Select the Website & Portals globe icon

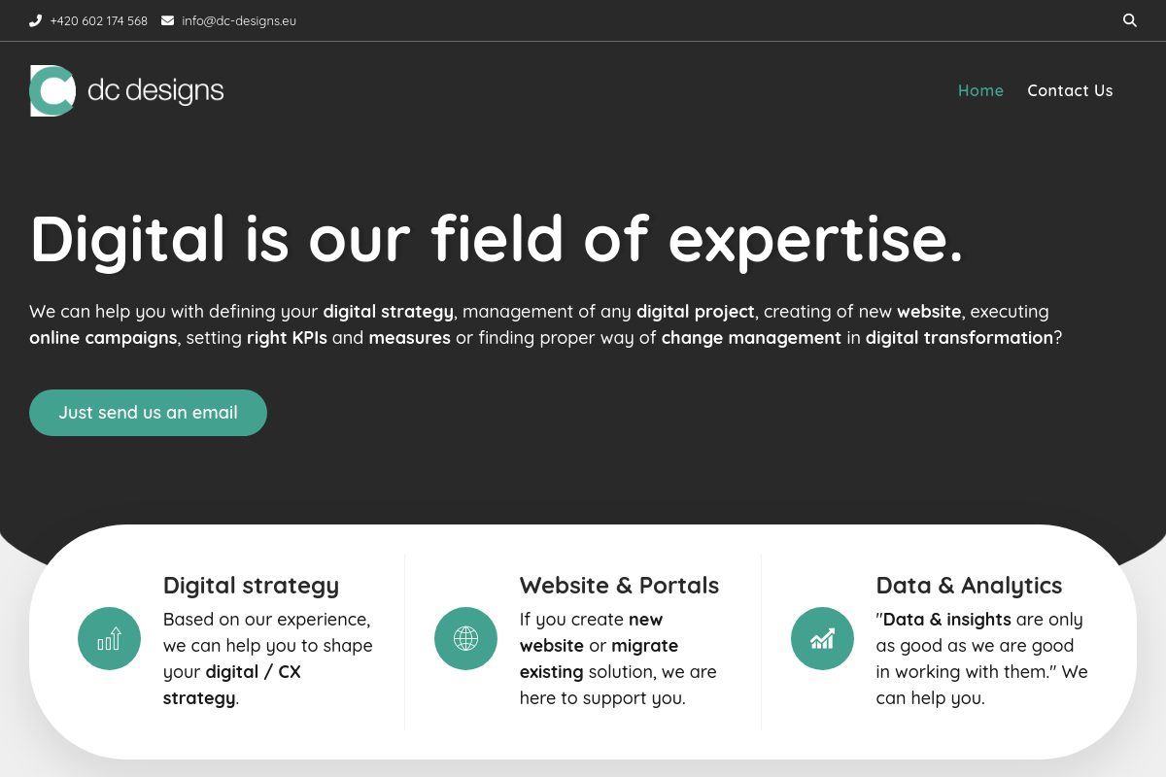pos(465,639)
